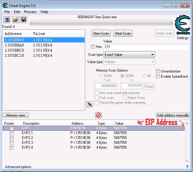This screenshot has width=193, height=172.
Task: Click EXP1 address 13519E98
Action: [x=78, y=128]
